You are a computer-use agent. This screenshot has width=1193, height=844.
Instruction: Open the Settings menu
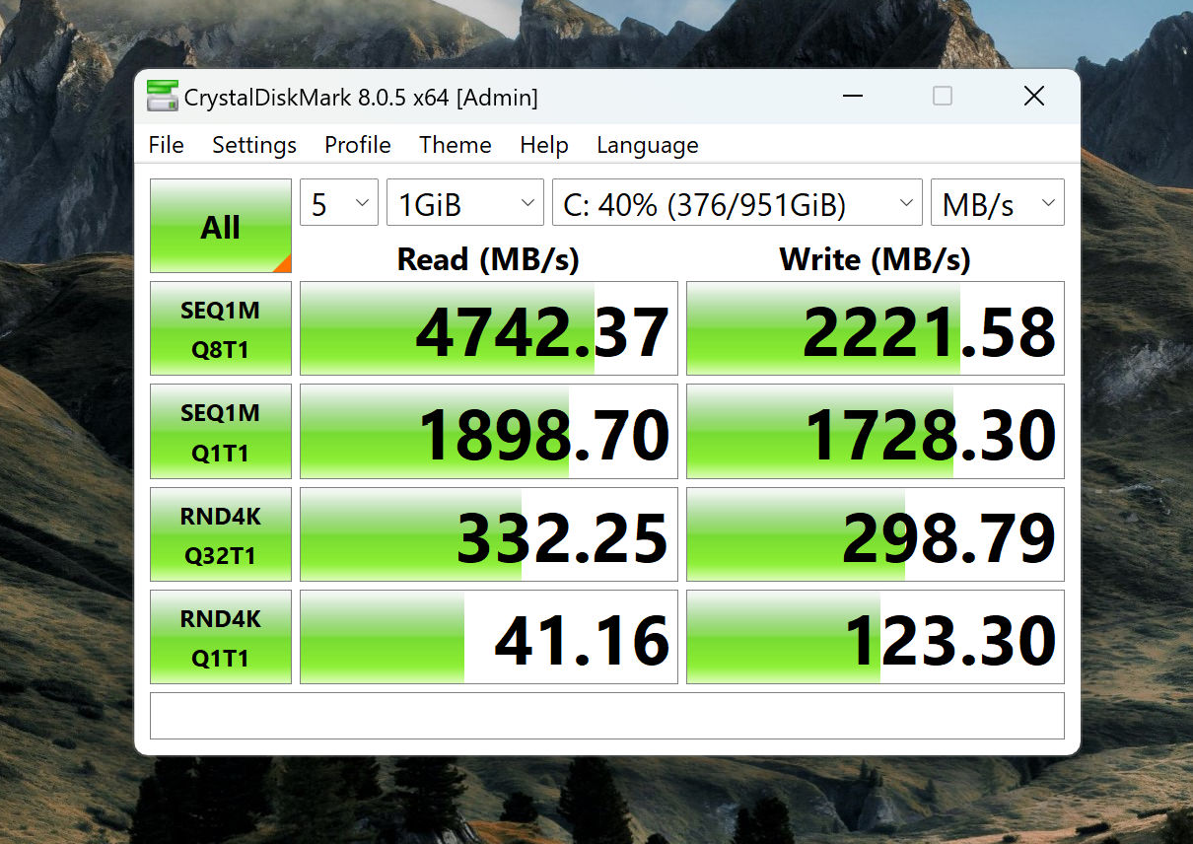(x=253, y=145)
